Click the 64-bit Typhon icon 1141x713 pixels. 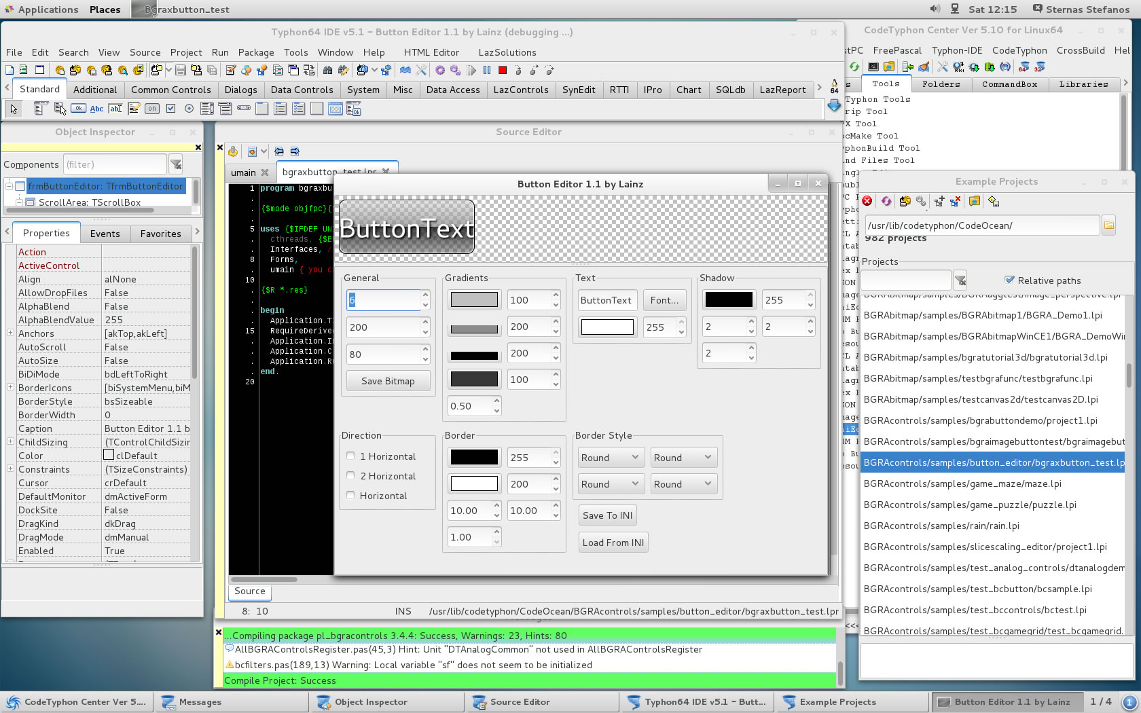click(x=1024, y=67)
